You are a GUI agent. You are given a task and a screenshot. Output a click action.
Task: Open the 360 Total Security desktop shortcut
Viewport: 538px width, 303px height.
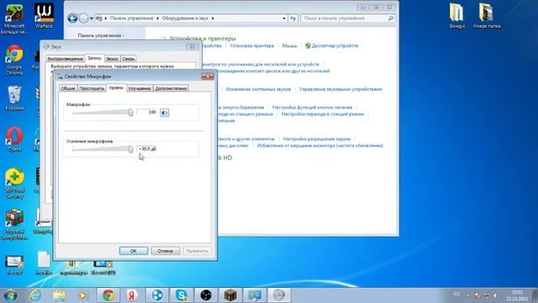[14, 183]
